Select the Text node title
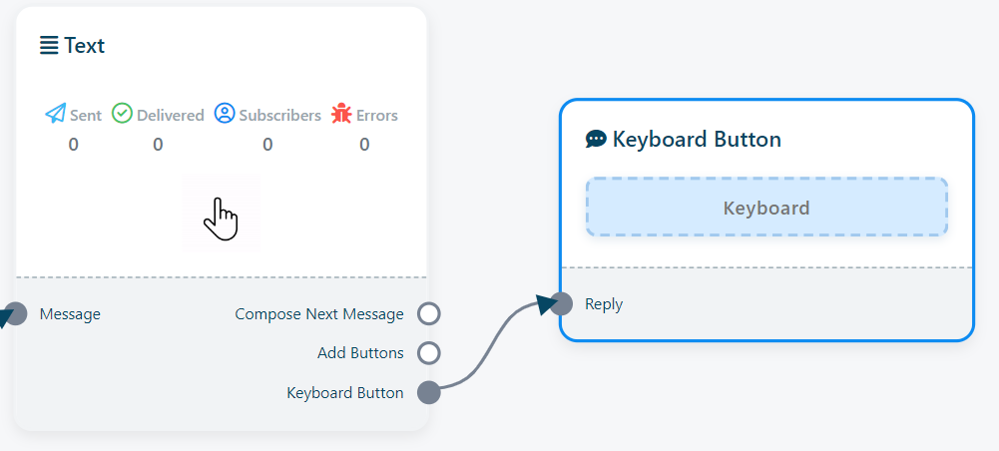Image resolution: width=999 pixels, height=451 pixels. click(85, 45)
